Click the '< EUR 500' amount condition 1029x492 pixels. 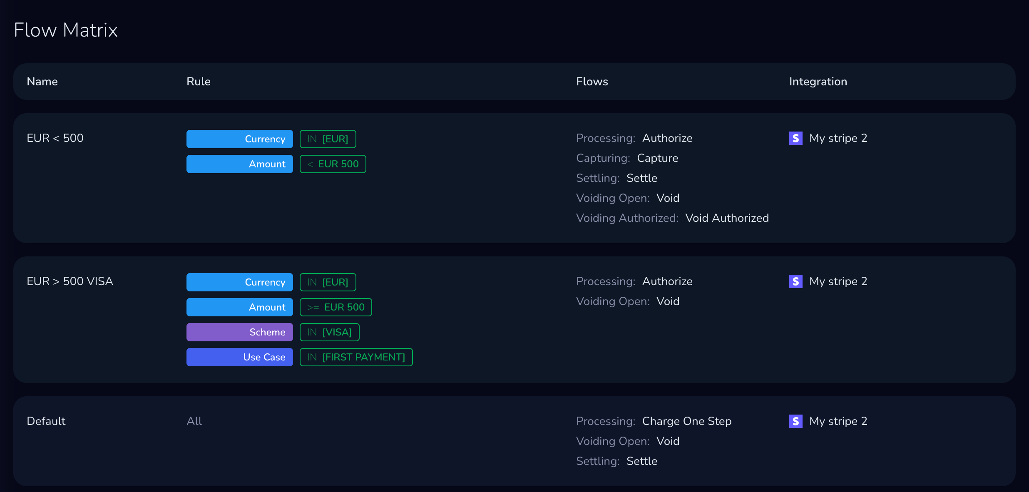pyautogui.click(x=333, y=164)
